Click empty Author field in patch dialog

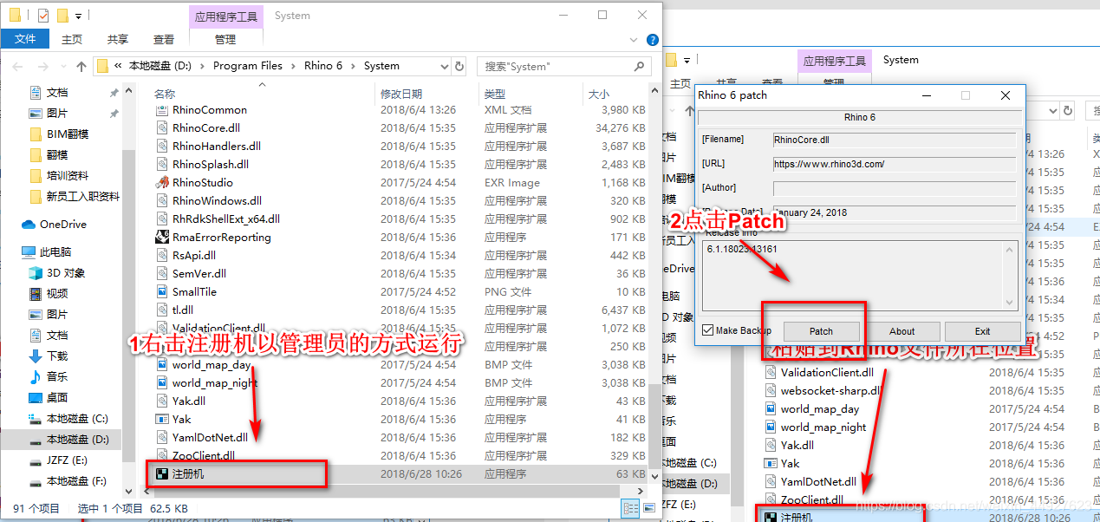coord(895,188)
